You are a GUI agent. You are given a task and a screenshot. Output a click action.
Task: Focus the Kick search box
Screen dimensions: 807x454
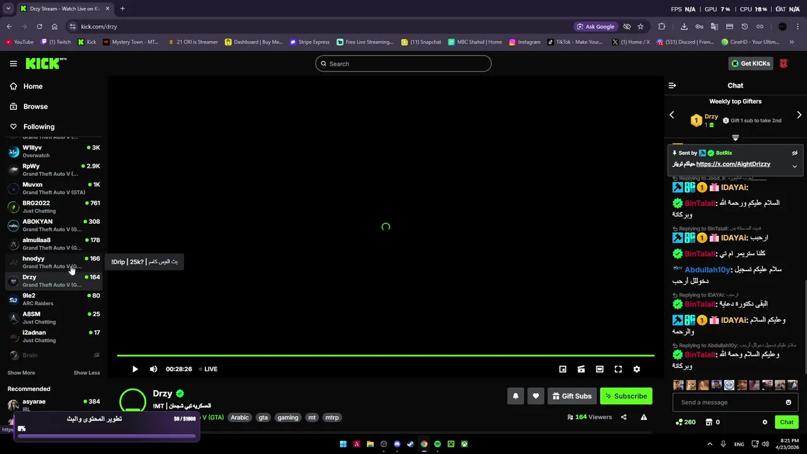(x=403, y=64)
